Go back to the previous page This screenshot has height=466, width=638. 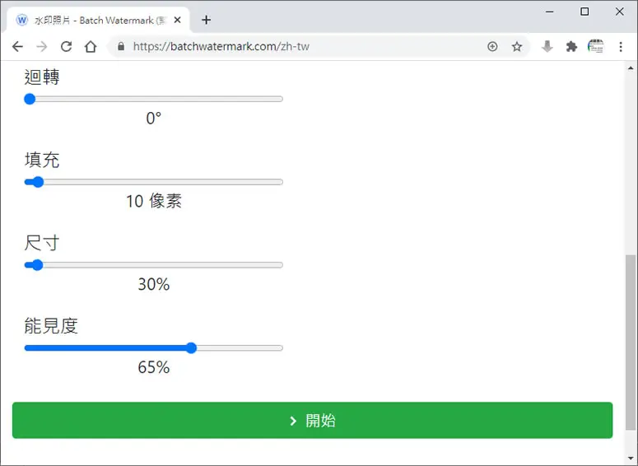click(17, 47)
